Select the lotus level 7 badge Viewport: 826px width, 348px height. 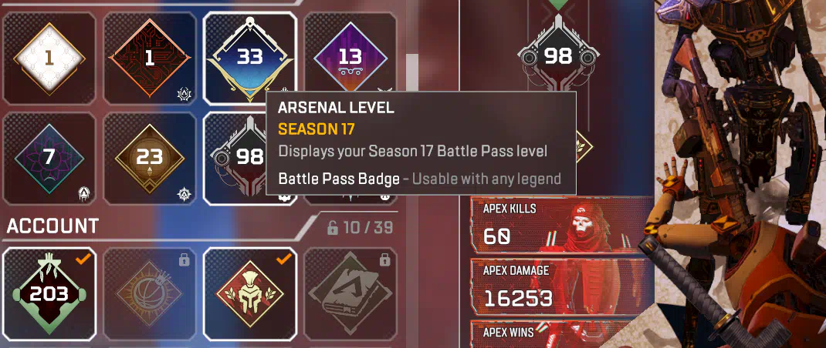click(49, 159)
